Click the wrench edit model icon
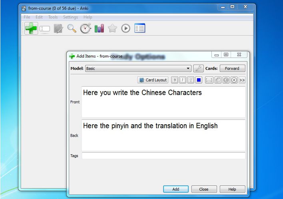283x199 pixels. click(198, 68)
